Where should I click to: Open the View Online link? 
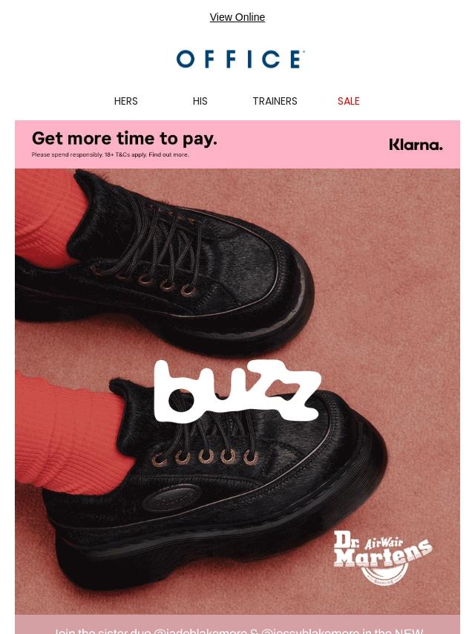pos(237,17)
